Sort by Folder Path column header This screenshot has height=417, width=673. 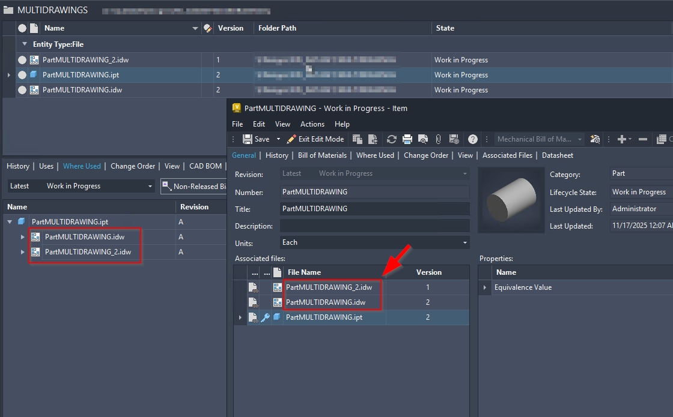[277, 28]
